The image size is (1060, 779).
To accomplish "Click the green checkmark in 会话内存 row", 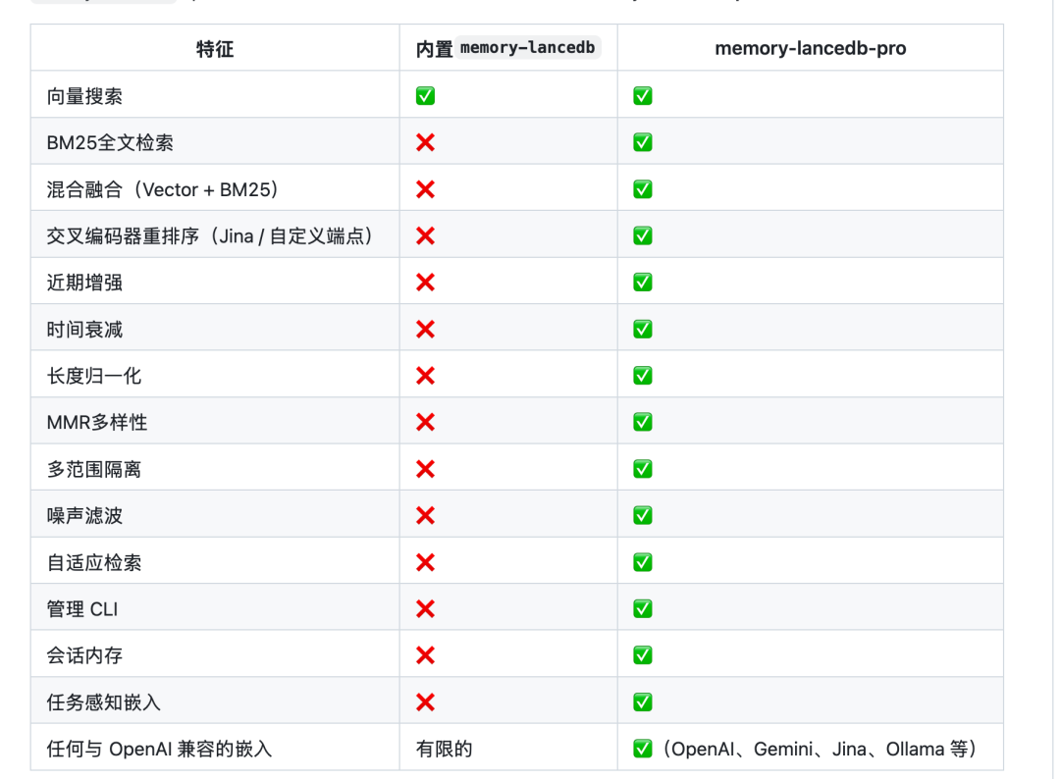I will [643, 655].
